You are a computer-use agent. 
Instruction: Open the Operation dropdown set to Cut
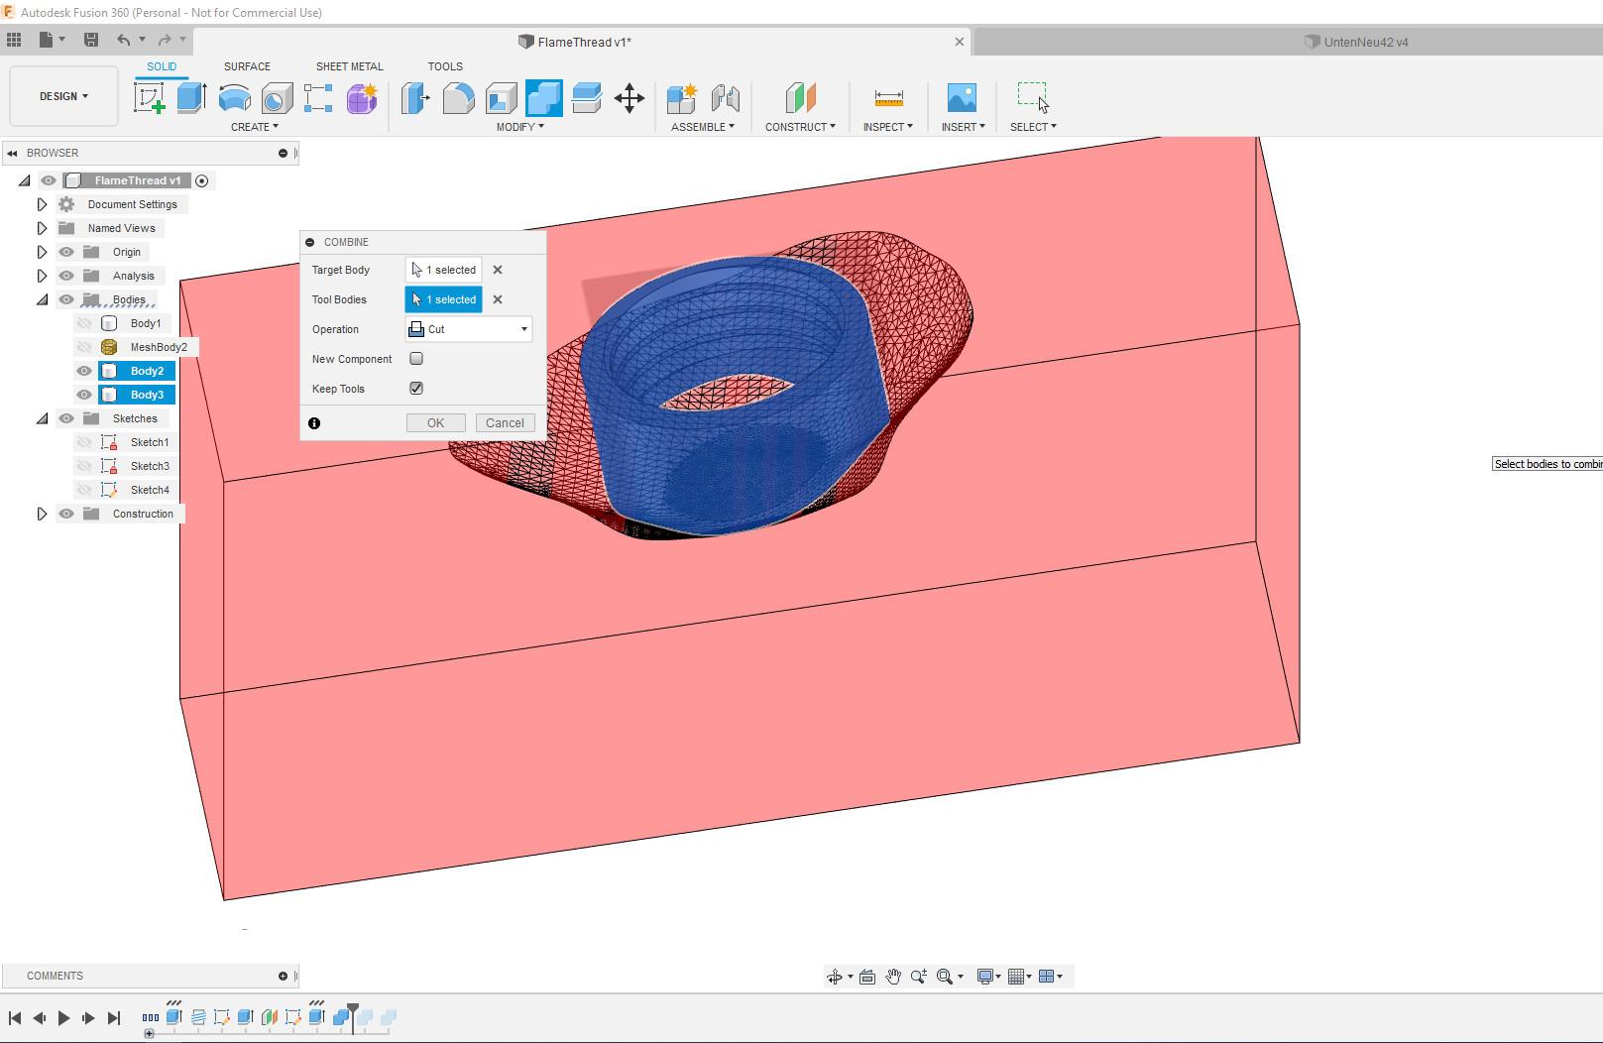(469, 329)
